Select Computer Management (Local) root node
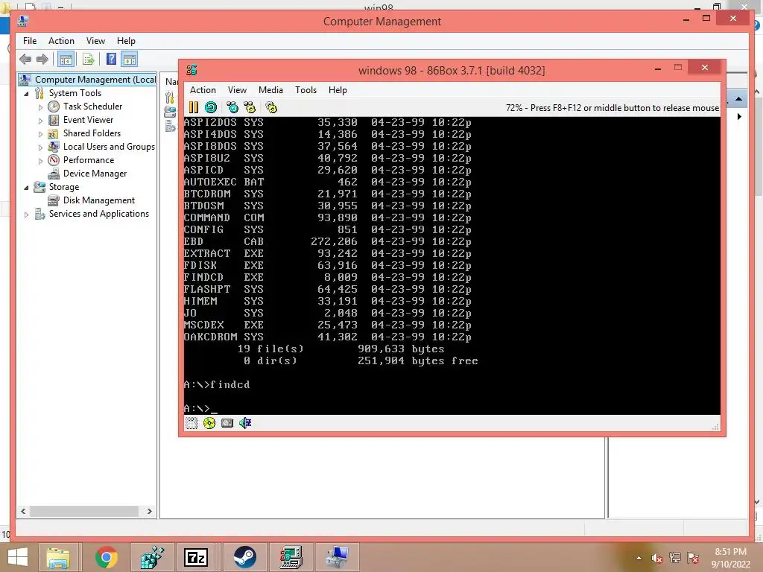 point(88,79)
